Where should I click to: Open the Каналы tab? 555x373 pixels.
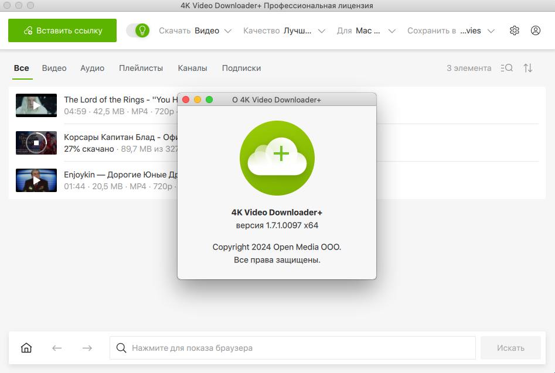[x=193, y=68]
